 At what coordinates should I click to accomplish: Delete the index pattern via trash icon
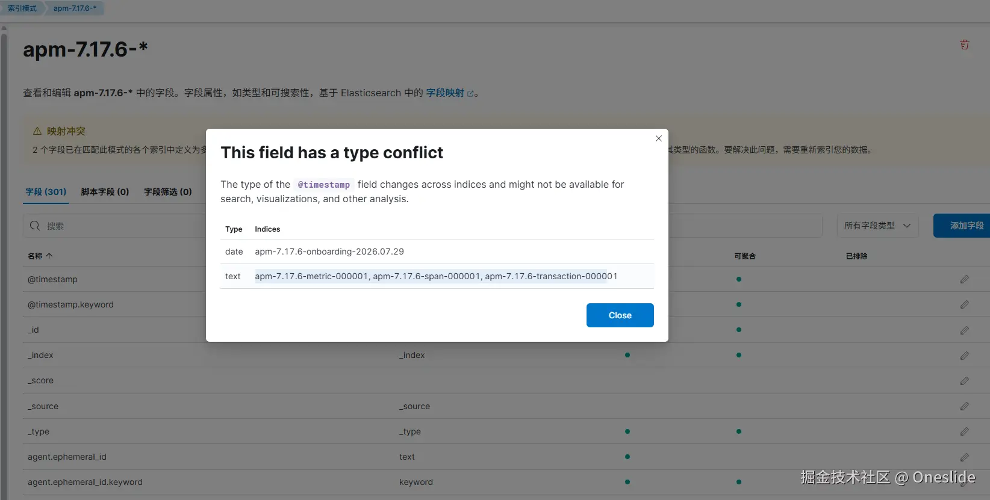pyautogui.click(x=964, y=45)
